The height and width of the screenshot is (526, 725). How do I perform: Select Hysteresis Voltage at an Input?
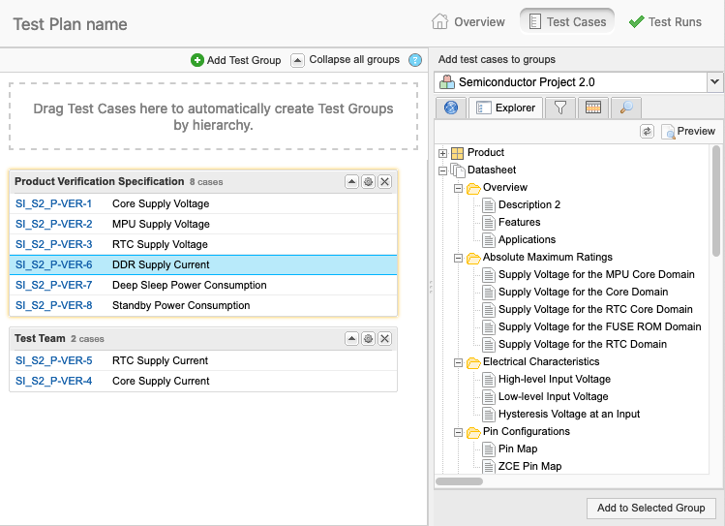click(x=569, y=414)
